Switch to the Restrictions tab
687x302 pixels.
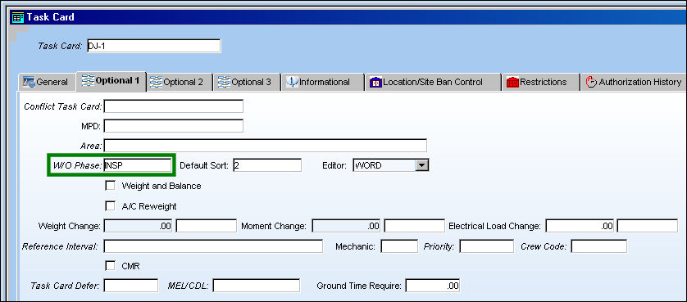(539, 82)
